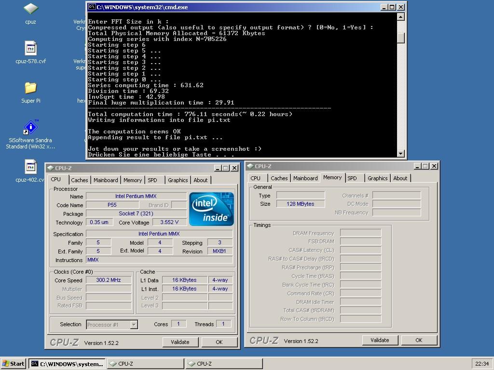Open Graphics tab in right CPU-Z window
The height and width of the screenshot is (370, 494).
377,178
